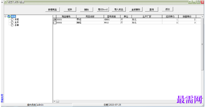Click the title bar up-arrow button
The height and width of the screenshot is (108, 207).
point(190,2)
